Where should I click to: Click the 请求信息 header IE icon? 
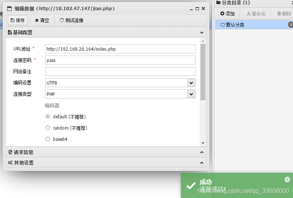10,152
